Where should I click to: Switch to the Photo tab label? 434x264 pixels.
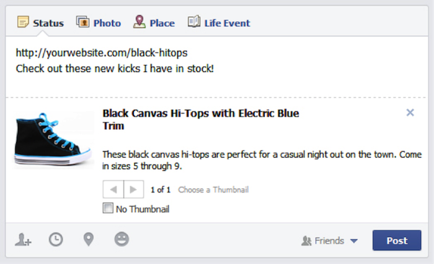[107, 24]
